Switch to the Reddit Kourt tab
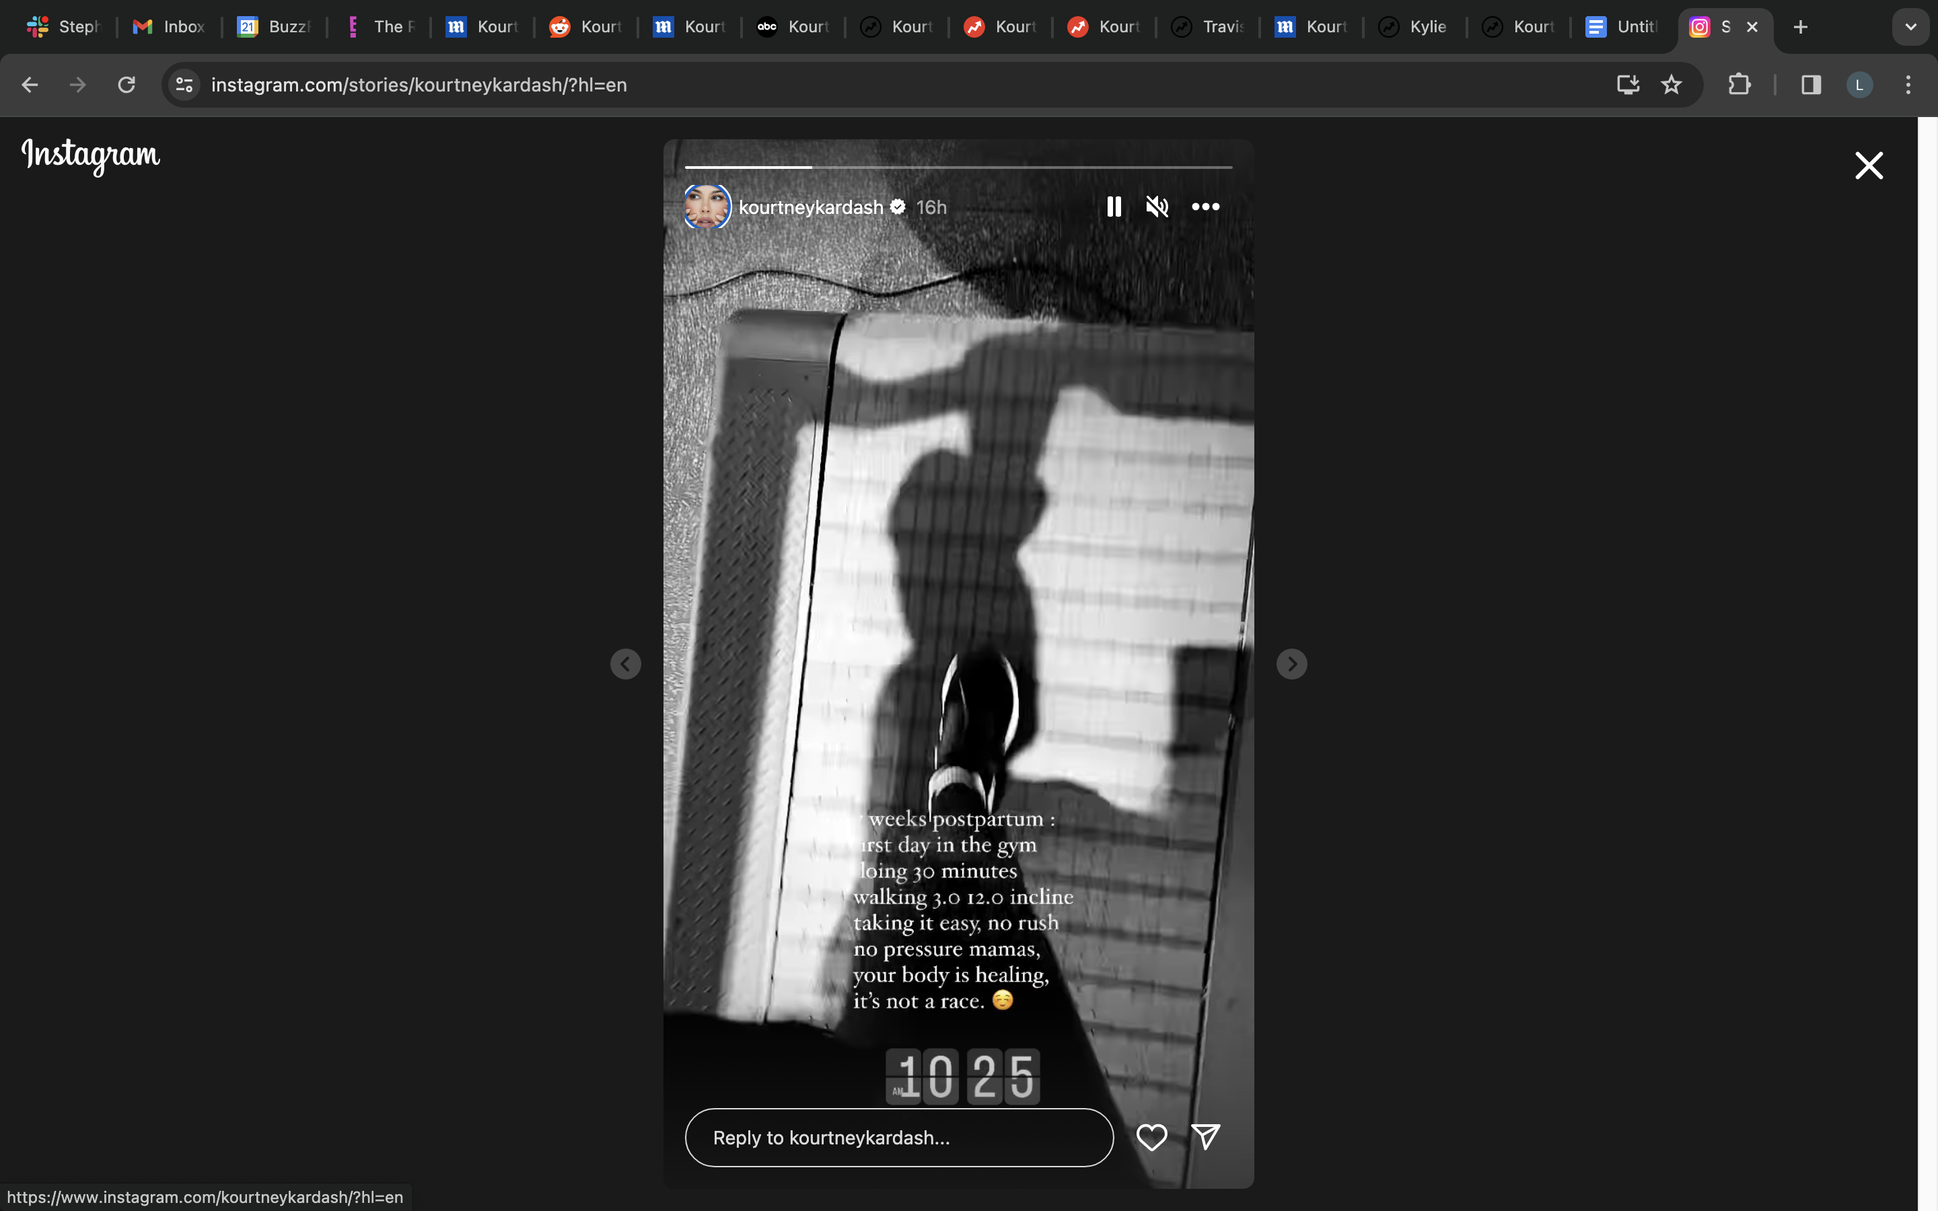The width and height of the screenshot is (1938, 1211). coord(586,27)
